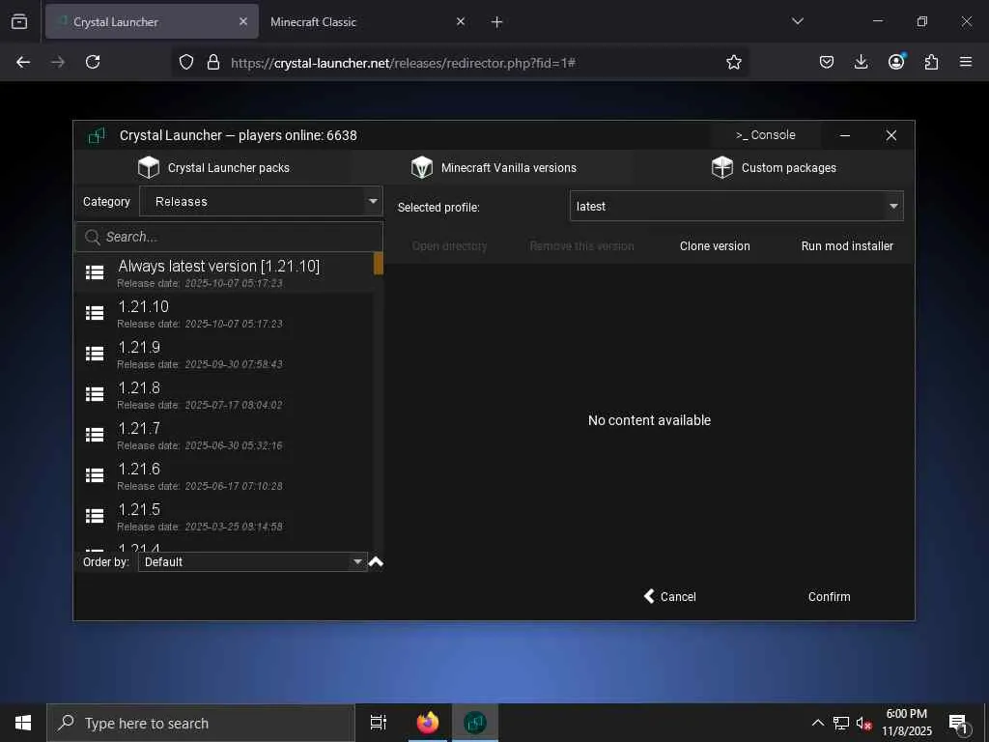Open the Extensions puzzle icon
Image resolution: width=989 pixels, height=742 pixels.
(x=931, y=62)
